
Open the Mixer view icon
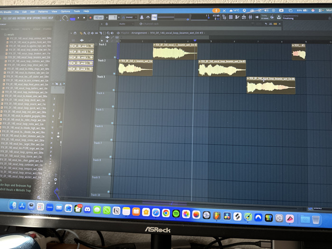tap(250, 17)
